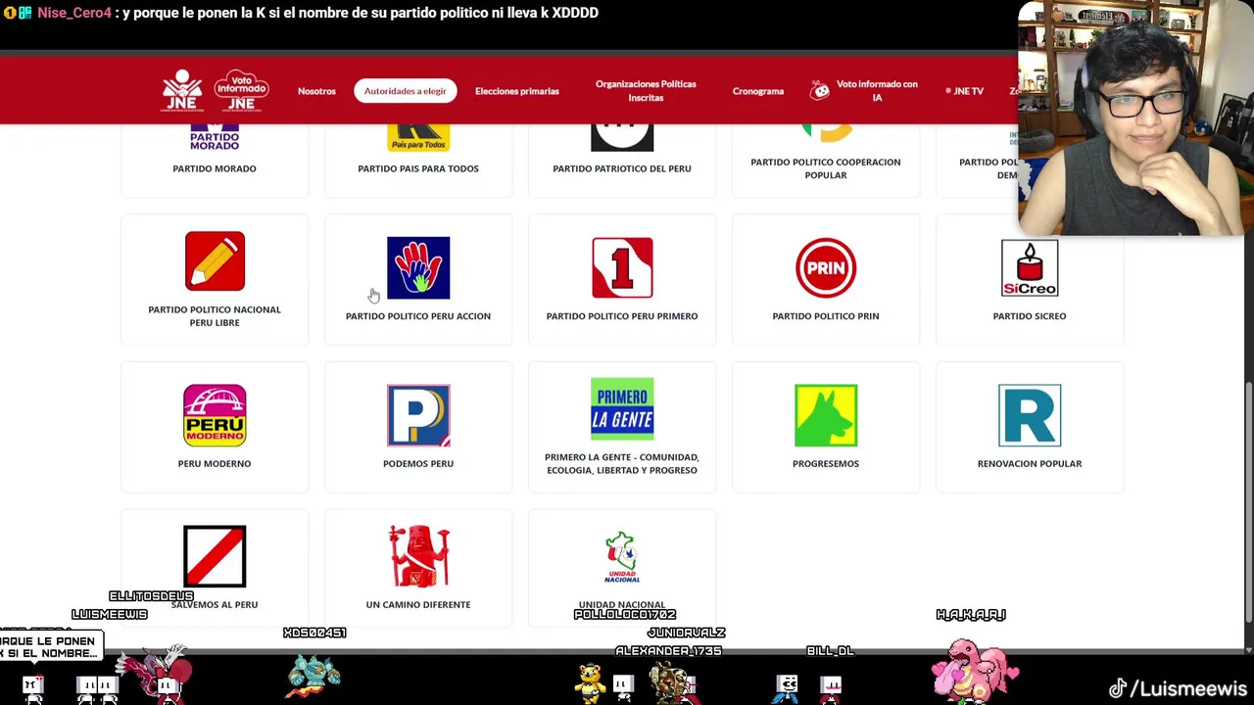Click the Nise_Cero4 chat username

click(x=74, y=13)
